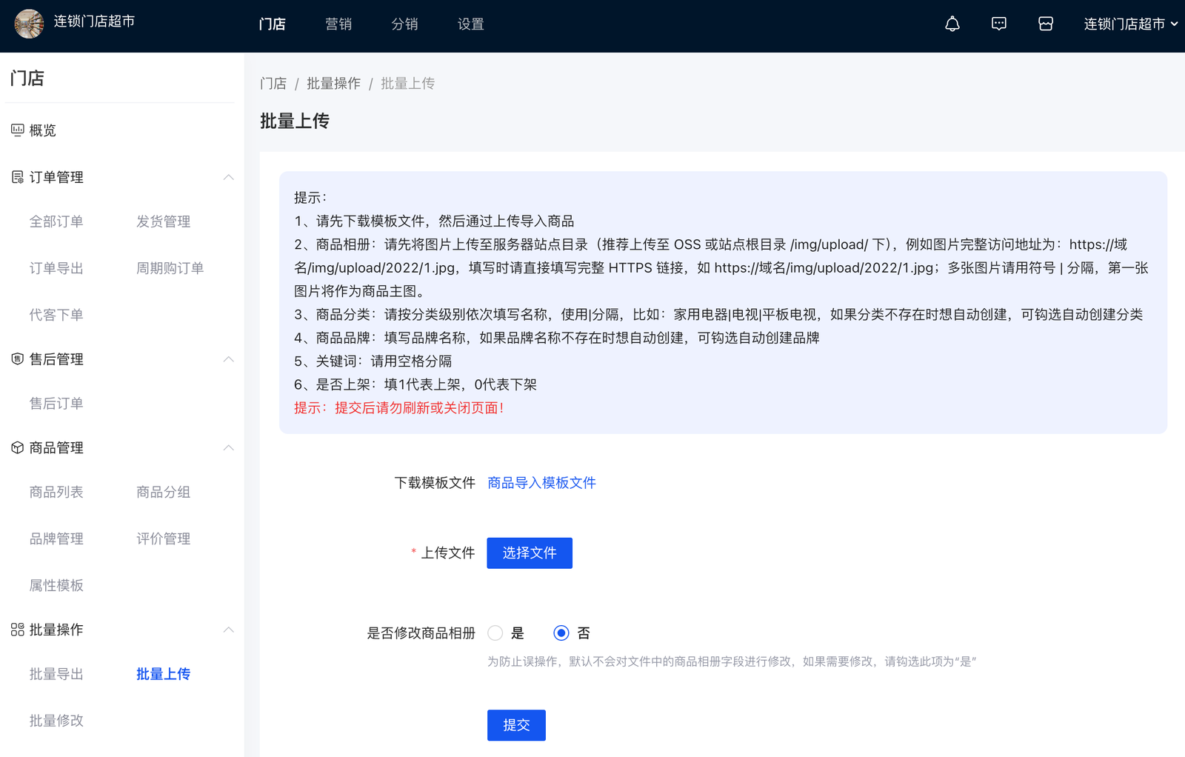This screenshot has height=757, width=1185.
Task: Open the 分销 top menu
Action: point(404,24)
